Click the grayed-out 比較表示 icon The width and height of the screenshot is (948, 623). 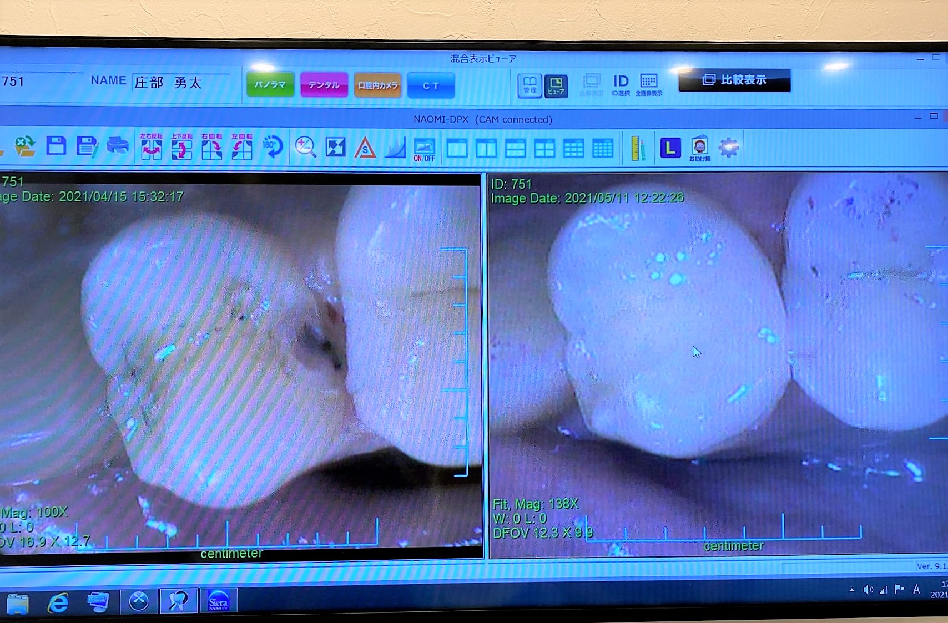tap(592, 85)
